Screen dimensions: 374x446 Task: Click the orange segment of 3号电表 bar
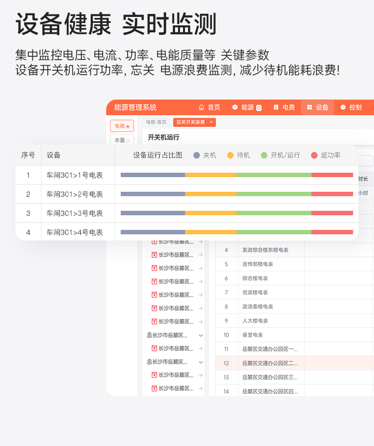pyautogui.click(x=210, y=213)
